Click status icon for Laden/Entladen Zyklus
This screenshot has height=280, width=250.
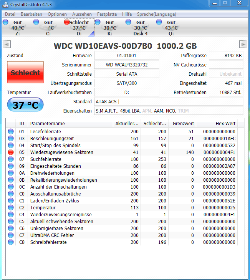click(11, 201)
